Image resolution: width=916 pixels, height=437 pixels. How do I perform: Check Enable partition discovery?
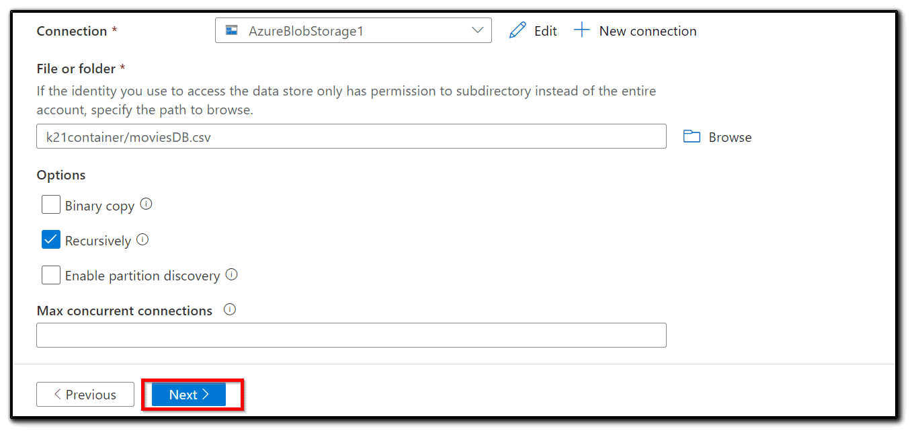(x=50, y=274)
